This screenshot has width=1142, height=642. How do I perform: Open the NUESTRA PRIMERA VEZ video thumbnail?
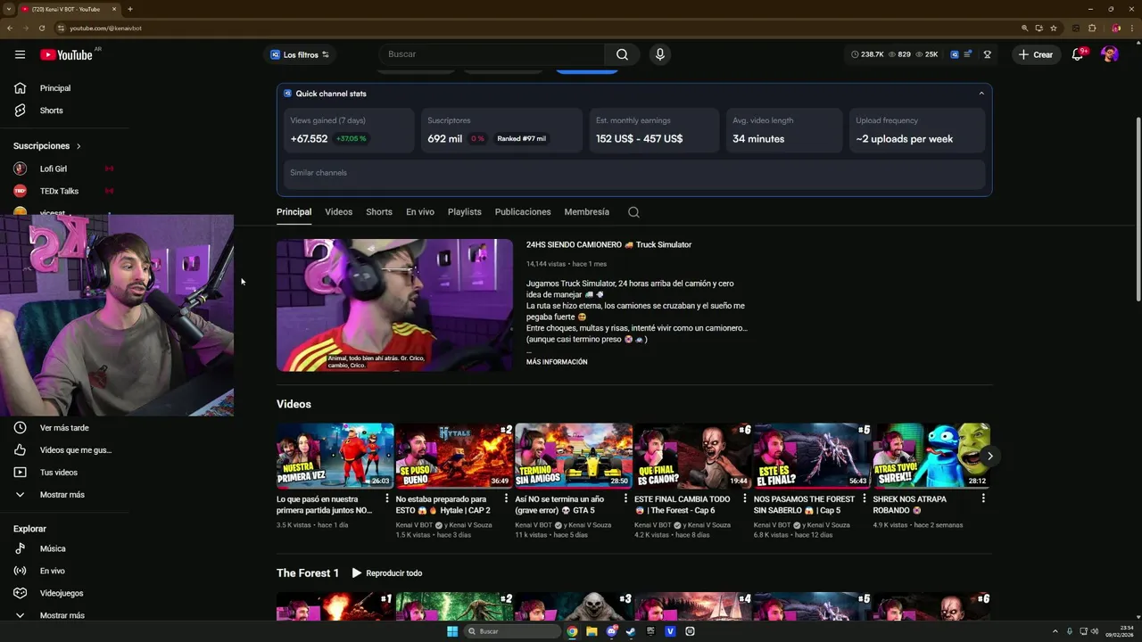point(335,456)
